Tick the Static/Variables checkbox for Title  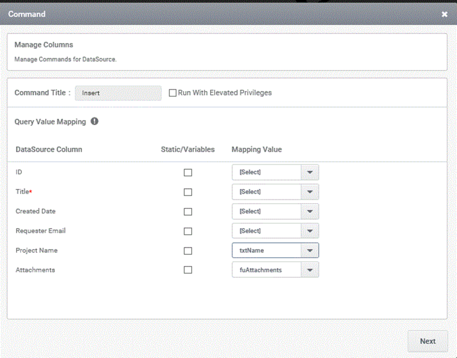[188, 192]
